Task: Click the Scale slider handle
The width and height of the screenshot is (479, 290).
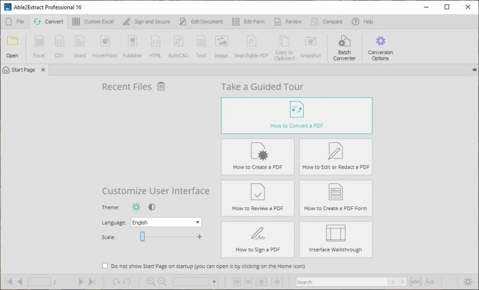Action: 142,236
